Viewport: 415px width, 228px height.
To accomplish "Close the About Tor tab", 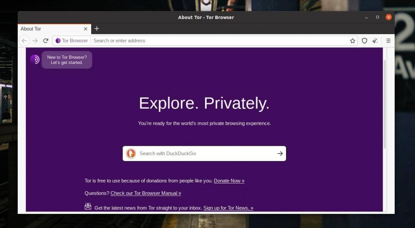I will (86, 29).
